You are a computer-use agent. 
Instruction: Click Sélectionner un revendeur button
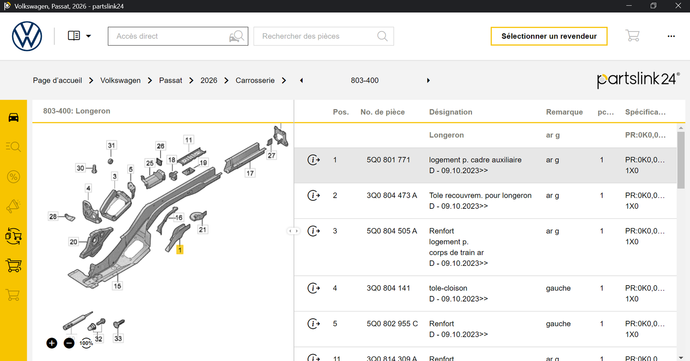(549, 36)
